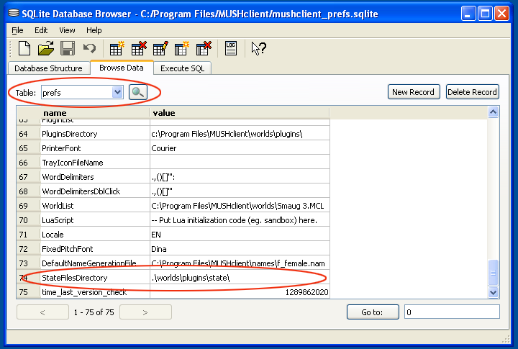Switch to the Database Structure tab

point(49,68)
